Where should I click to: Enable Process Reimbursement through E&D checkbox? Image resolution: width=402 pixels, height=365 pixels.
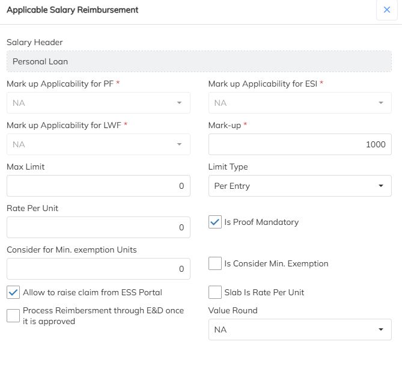pyautogui.click(x=13, y=316)
